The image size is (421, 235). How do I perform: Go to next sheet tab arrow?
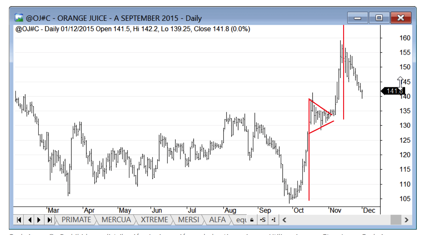39,220
